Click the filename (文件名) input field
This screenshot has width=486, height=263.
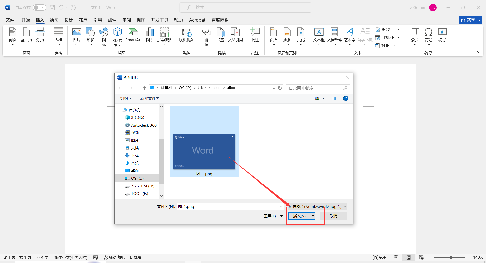click(230, 206)
